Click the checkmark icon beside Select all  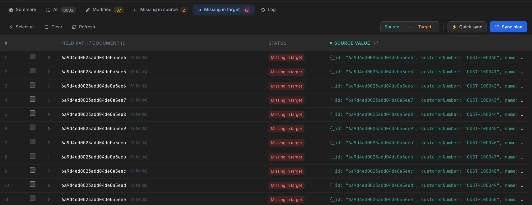pyautogui.click(x=11, y=27)
